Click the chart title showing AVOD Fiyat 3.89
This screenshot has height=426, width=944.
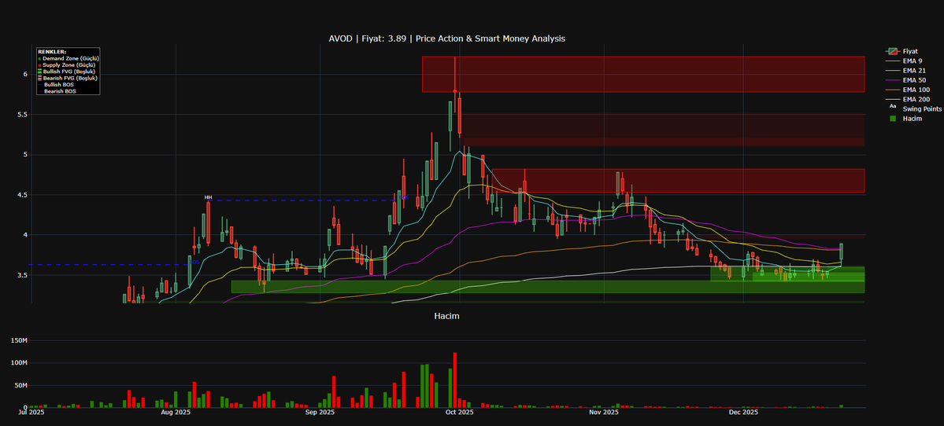[446, 39]
